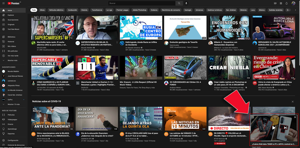Screen dimensions: 300x148
Task: Open Evergrande crisis BBC thumbnail
Action: pyautogui.click(x=274, y=68)
